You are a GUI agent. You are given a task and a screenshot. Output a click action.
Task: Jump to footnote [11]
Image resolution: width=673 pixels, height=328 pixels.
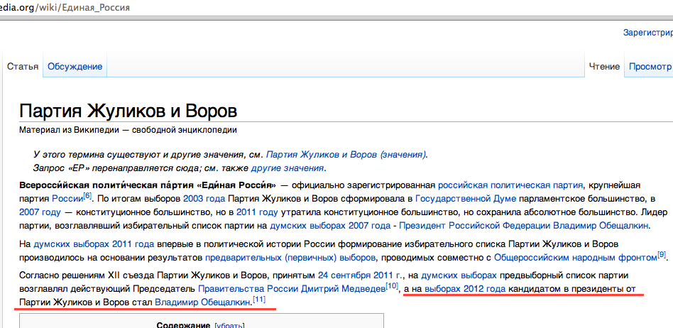259,299
